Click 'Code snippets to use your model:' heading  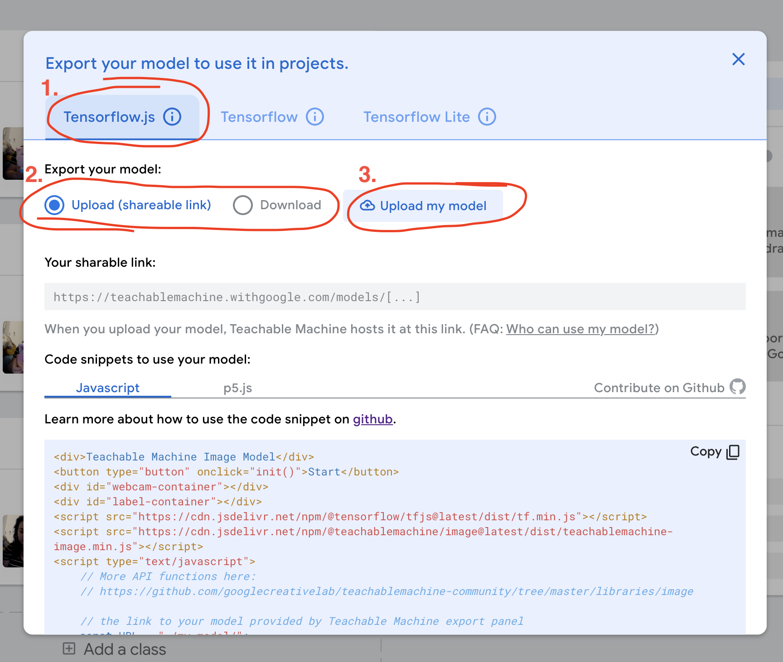click(147, 359)
